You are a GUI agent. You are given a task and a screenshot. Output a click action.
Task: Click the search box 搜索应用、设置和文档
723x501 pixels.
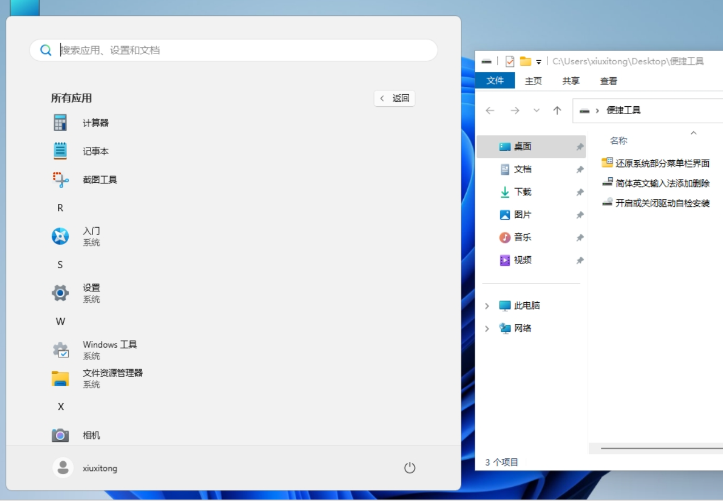click(234, 50)
